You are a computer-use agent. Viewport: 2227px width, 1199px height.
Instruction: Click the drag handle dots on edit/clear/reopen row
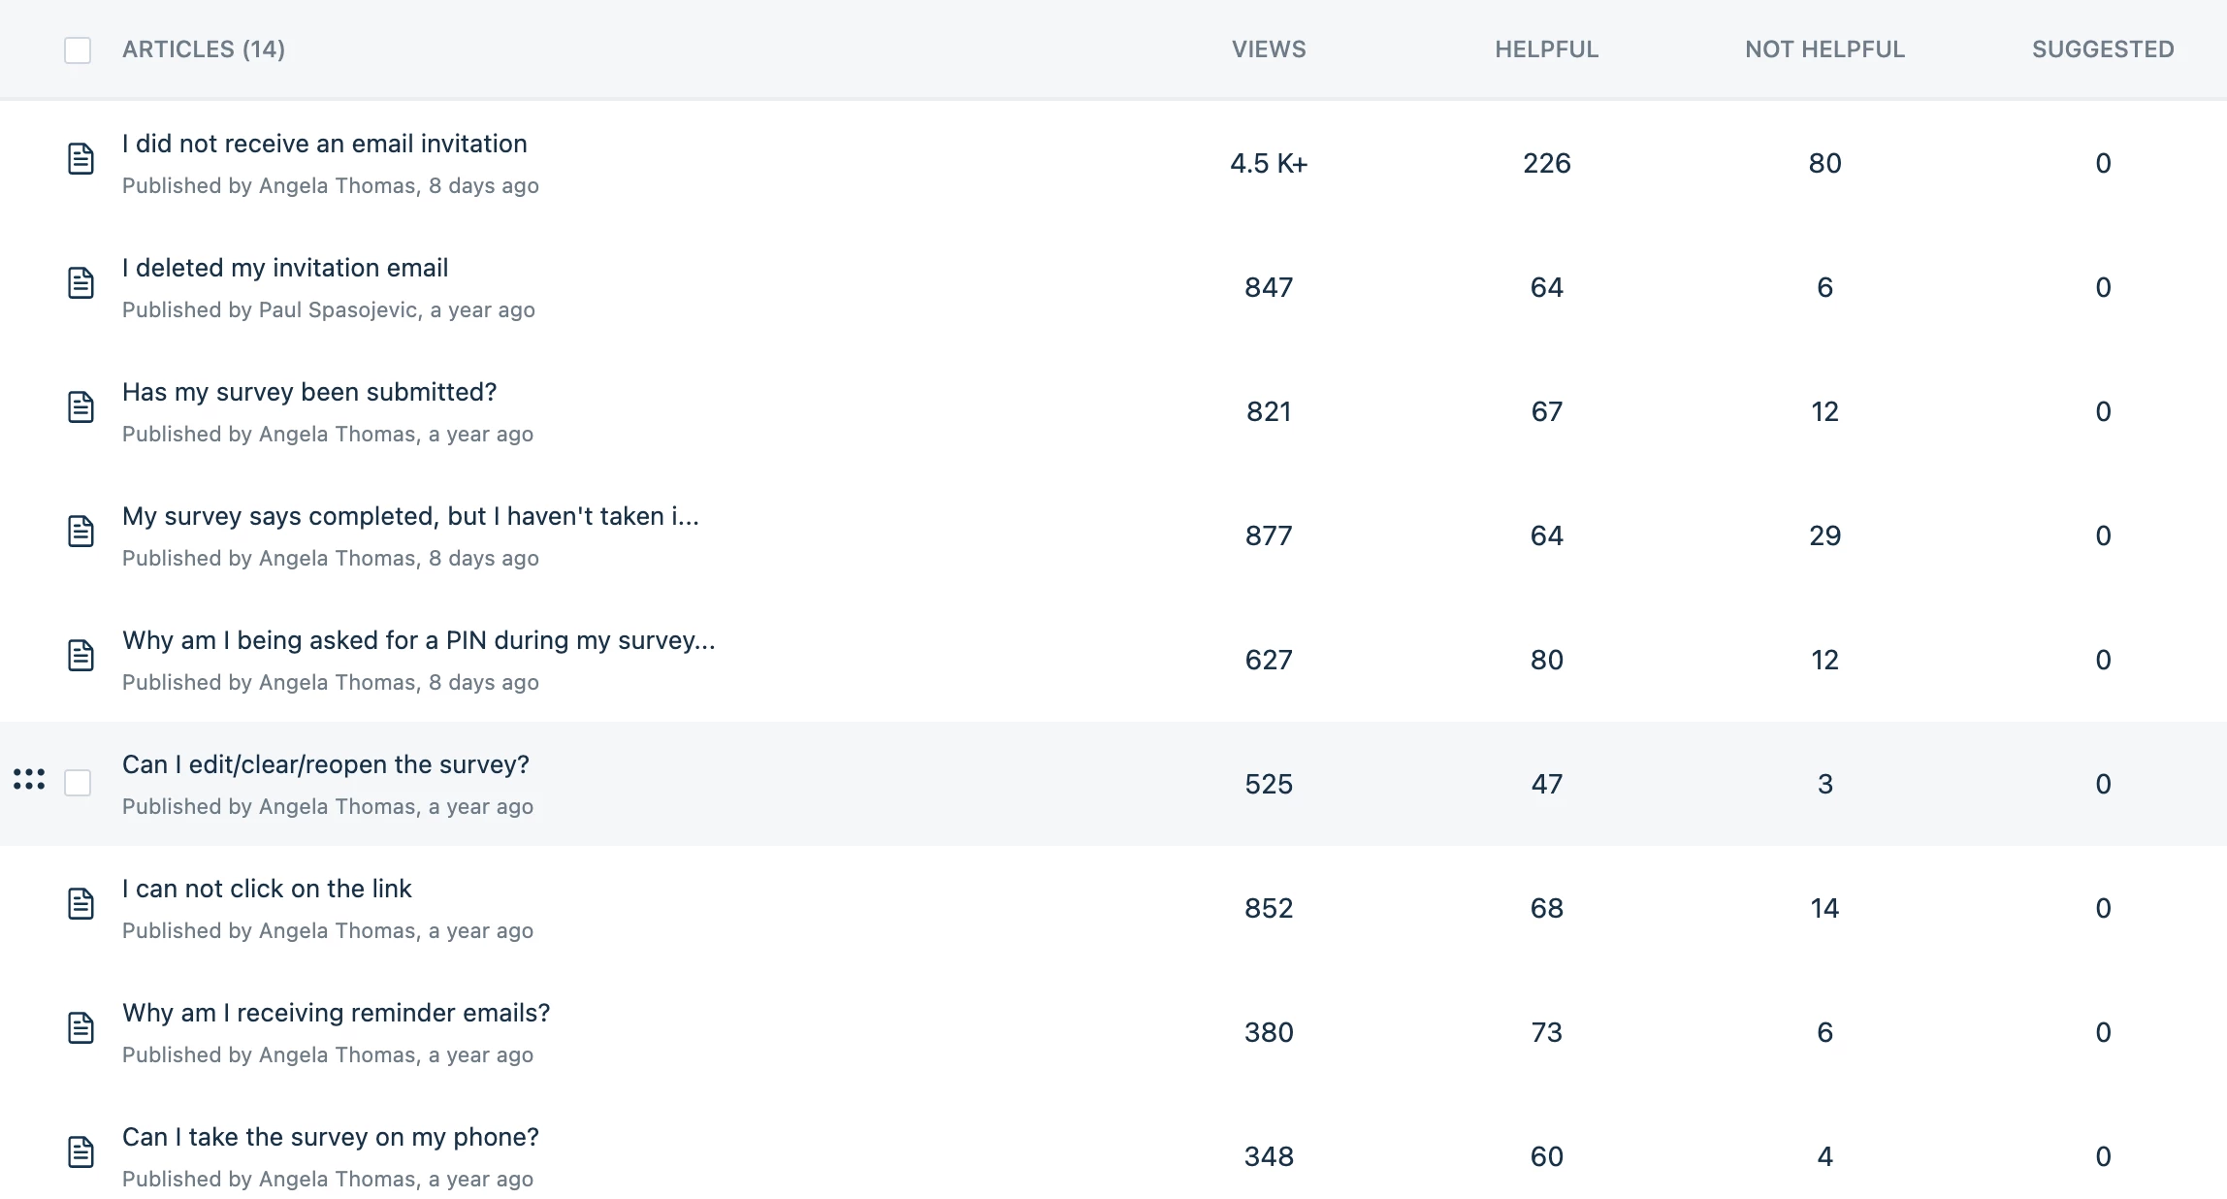(x=29, y=779)
